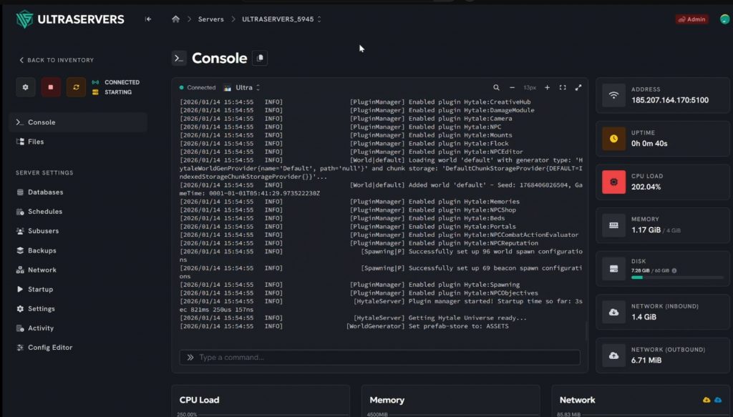Click the CPU Load chart heading
733x417 pixels.
point(199,400)
